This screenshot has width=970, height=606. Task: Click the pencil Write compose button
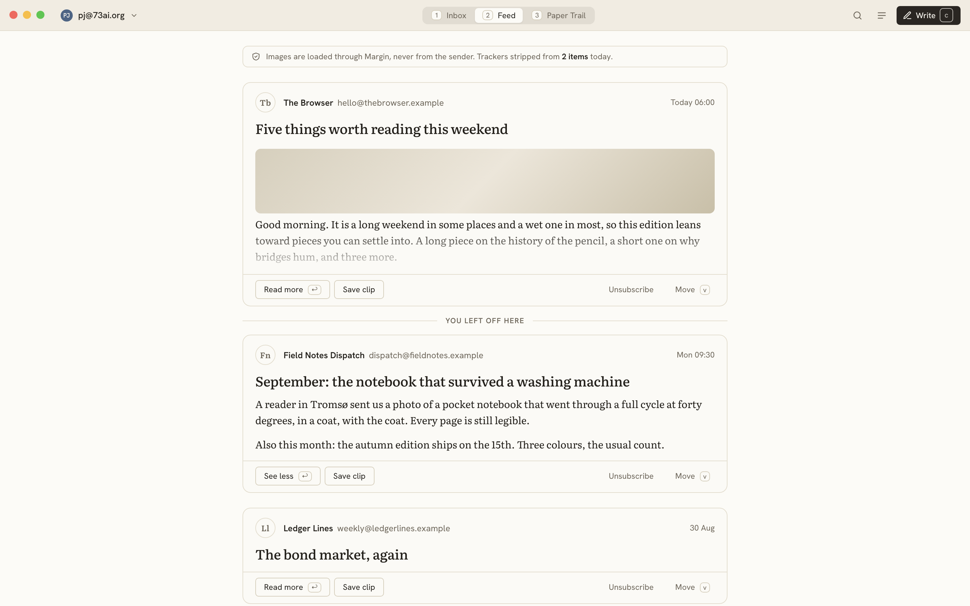(928, 15)
